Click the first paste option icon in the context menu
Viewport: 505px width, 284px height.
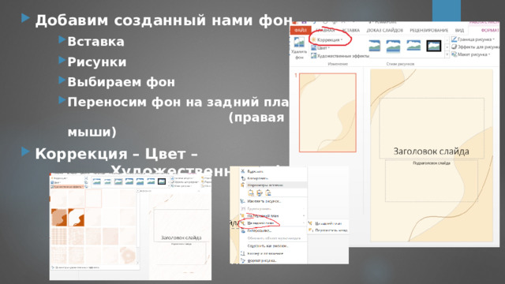[251, 192]
